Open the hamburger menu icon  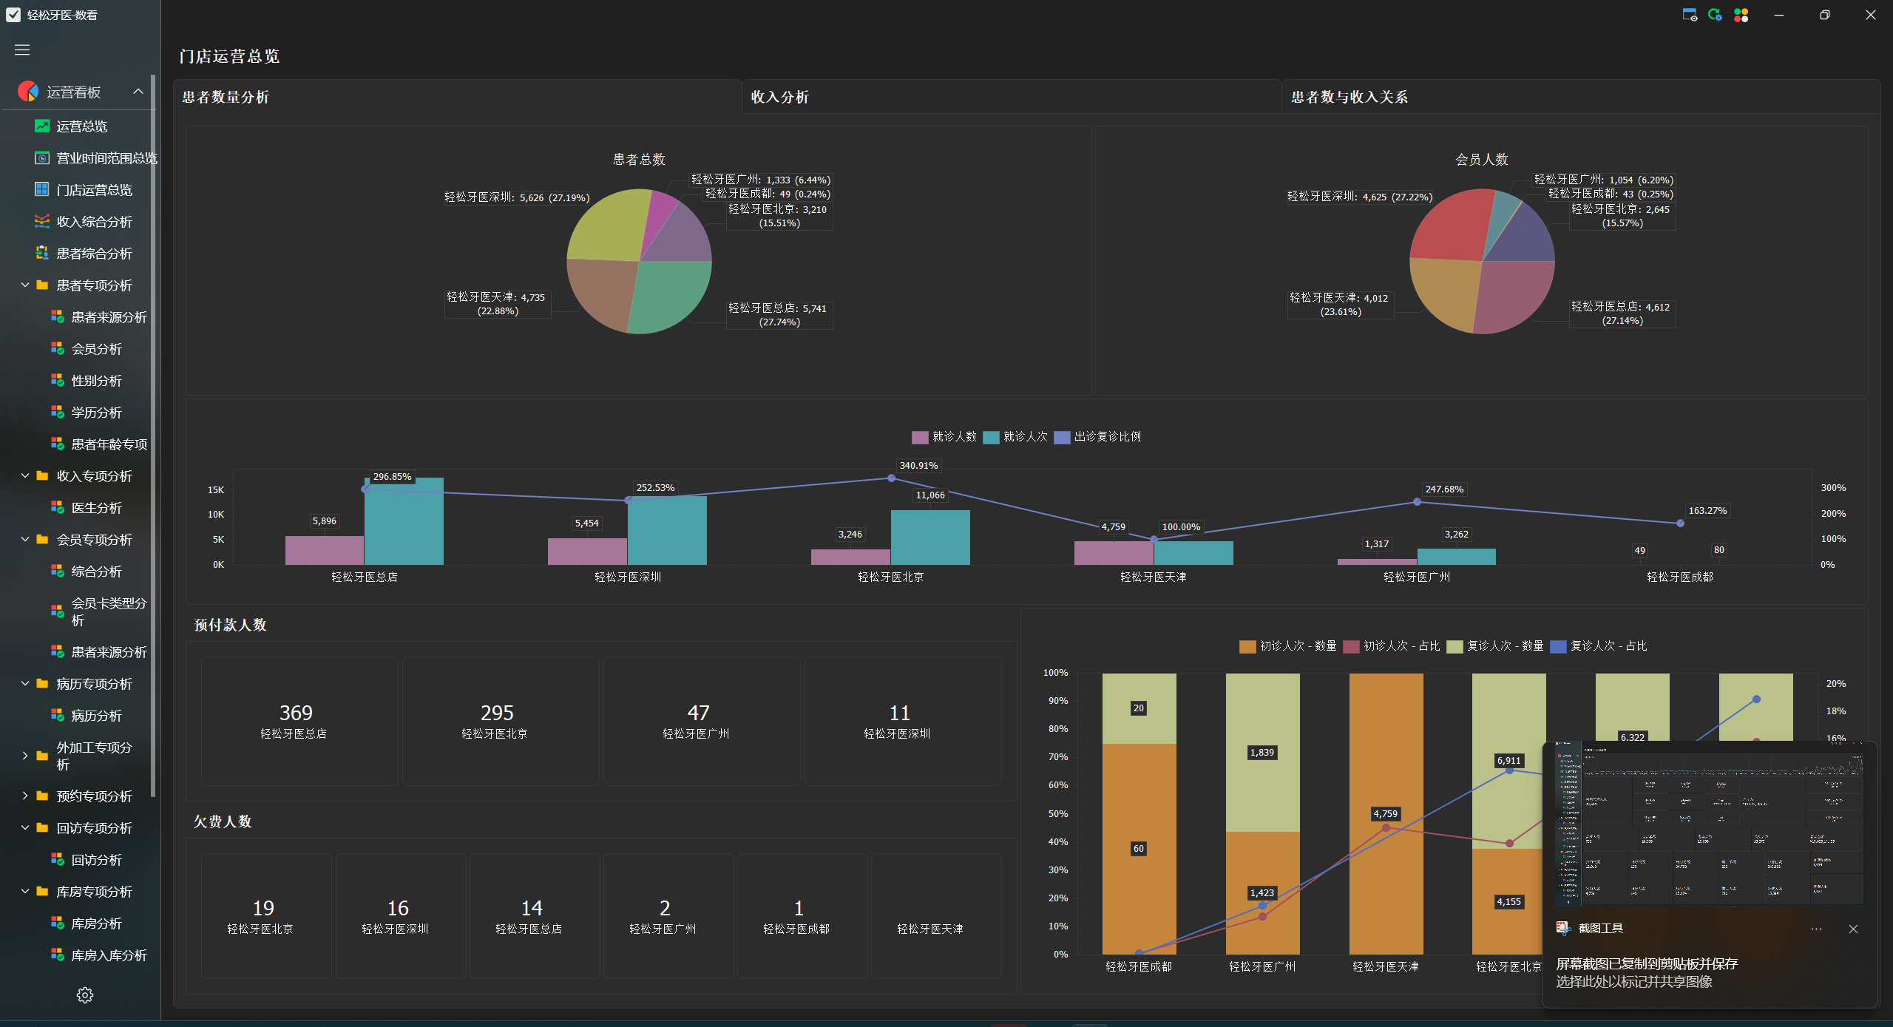22,50
